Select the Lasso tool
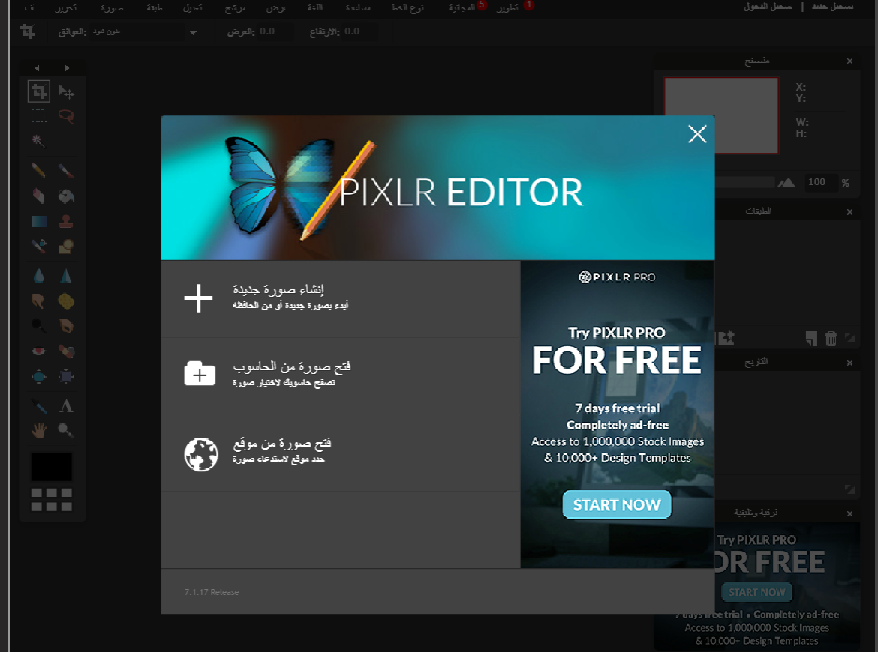The image size is (878, 652). 66,116
